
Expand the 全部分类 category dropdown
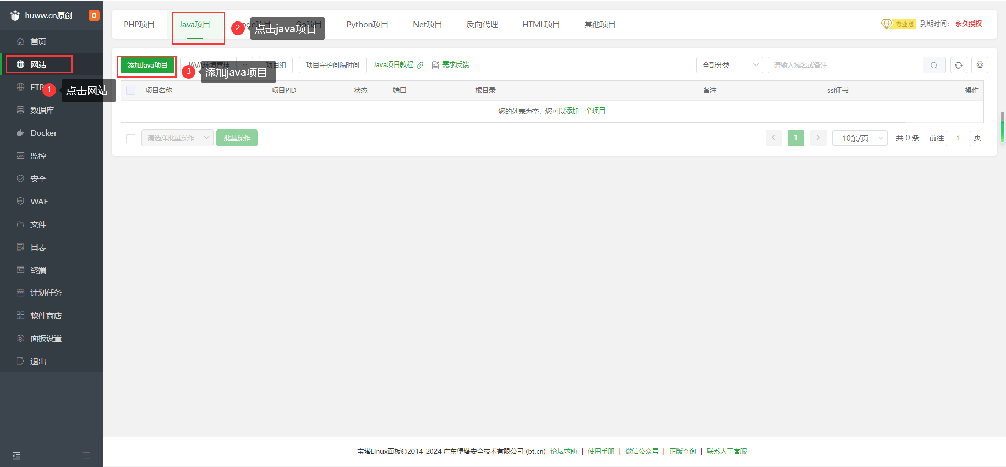pyautogui.click(x=729, y=65)
